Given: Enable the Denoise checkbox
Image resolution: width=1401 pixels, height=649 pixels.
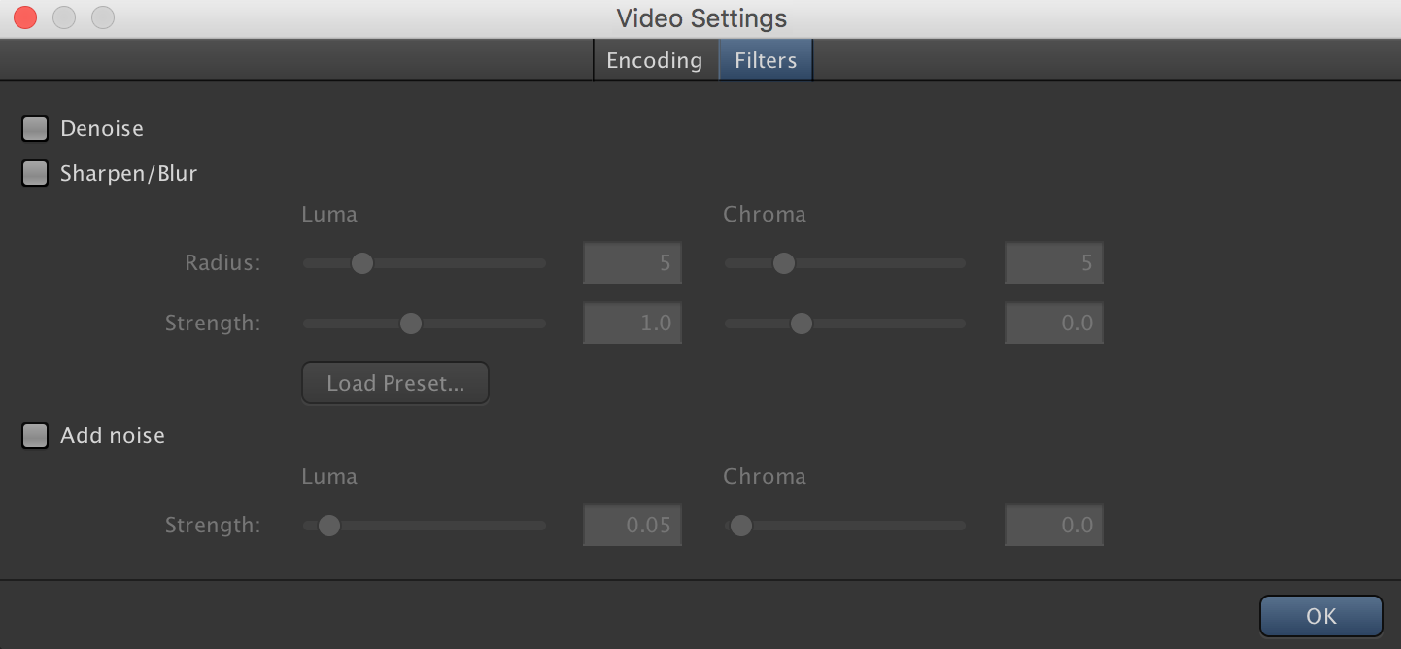Looking at the screenshot, I should pyautogui.click(x=35, y=128).
